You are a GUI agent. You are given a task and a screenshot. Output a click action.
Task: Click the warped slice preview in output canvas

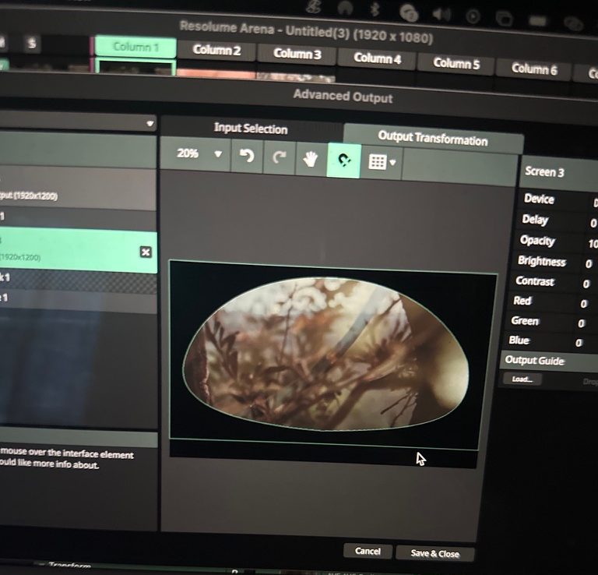click(x=326, y=355)
